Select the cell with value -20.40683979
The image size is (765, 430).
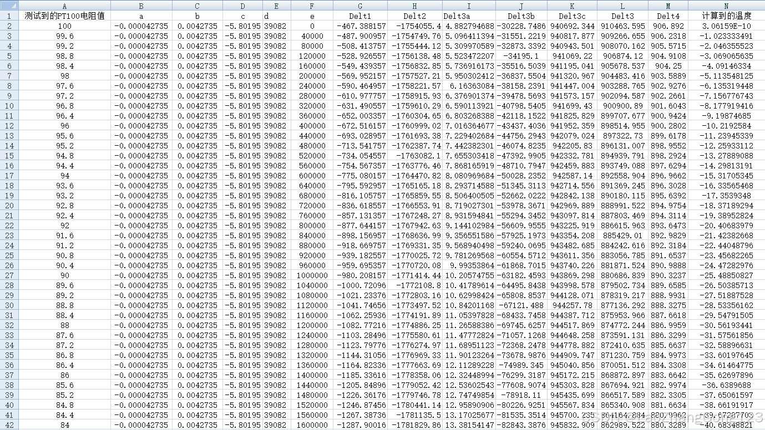coord(726,226)
